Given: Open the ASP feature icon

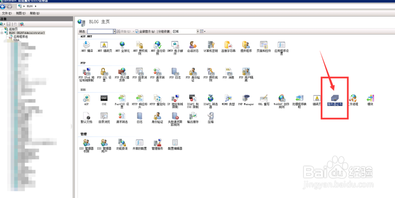Looking at the screenshot, I should click(86, 100).
